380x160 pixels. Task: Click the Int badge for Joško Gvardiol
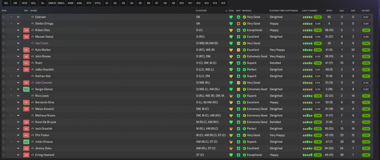pyautogui.click(x=26, y=69)
